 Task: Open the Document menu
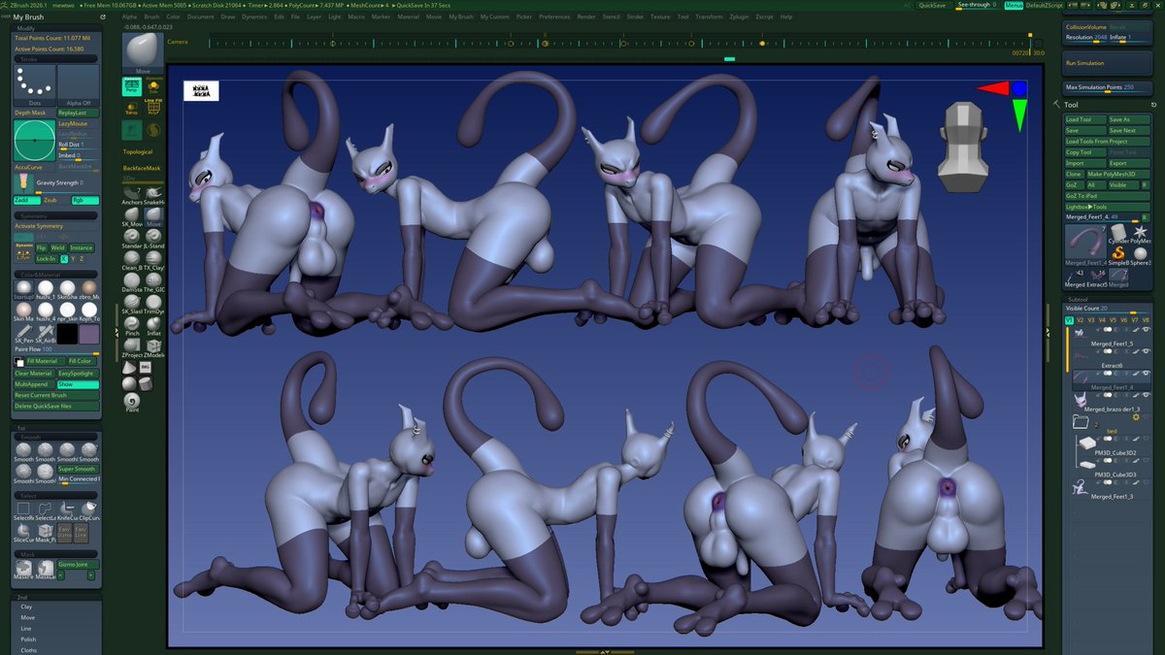coord(201,16)
